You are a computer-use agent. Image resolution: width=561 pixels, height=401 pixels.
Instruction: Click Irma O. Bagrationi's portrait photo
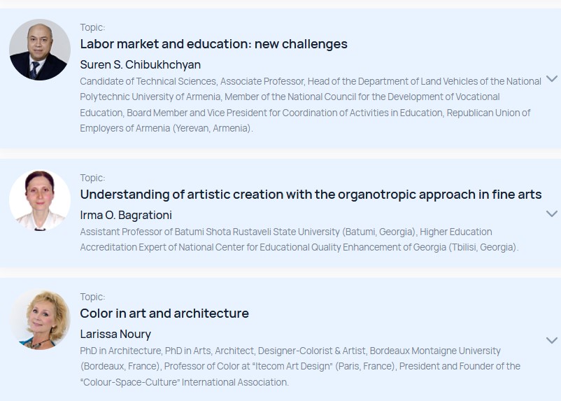(39, 200)
